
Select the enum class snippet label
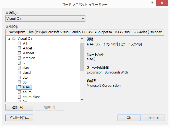(x=31, y=97)
